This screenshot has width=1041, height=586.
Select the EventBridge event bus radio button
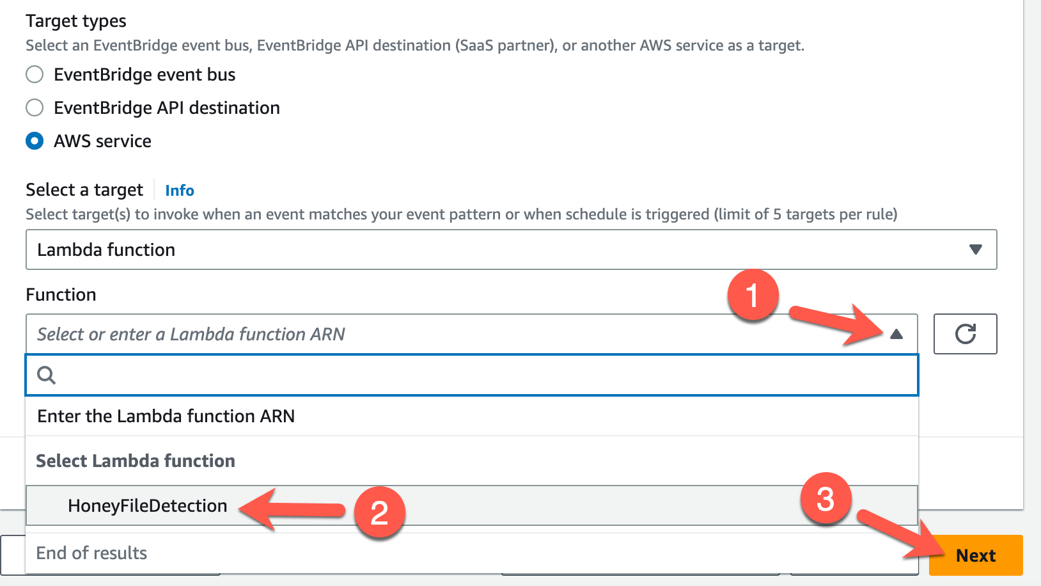click(35, 75)
